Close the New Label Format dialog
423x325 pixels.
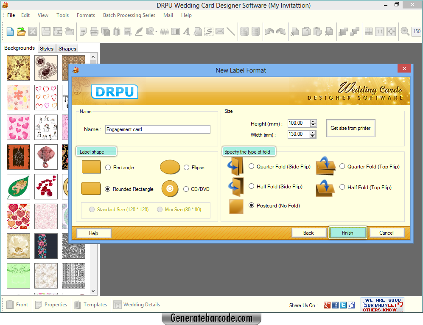point(404,68)
